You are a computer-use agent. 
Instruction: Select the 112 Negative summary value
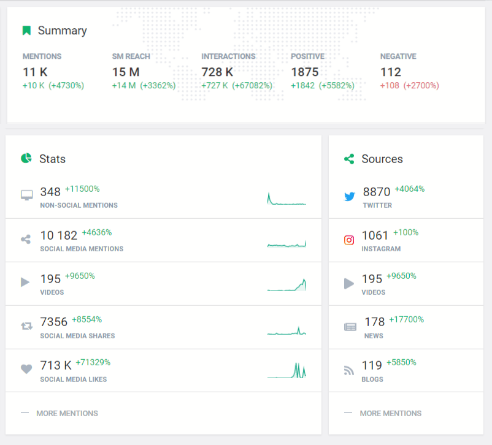(390, 72)
